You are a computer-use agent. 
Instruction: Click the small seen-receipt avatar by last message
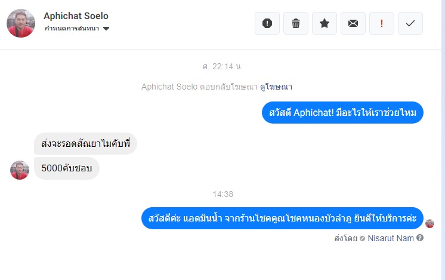click(x=429, y=223)
